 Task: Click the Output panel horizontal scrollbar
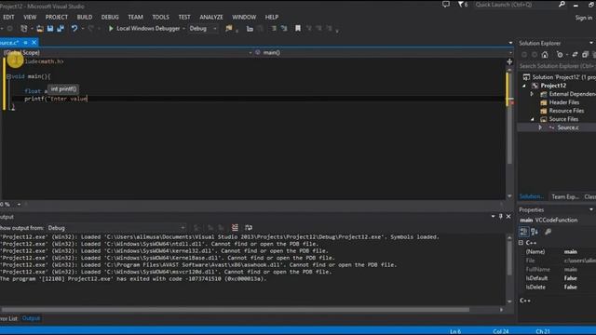[236, 310]
